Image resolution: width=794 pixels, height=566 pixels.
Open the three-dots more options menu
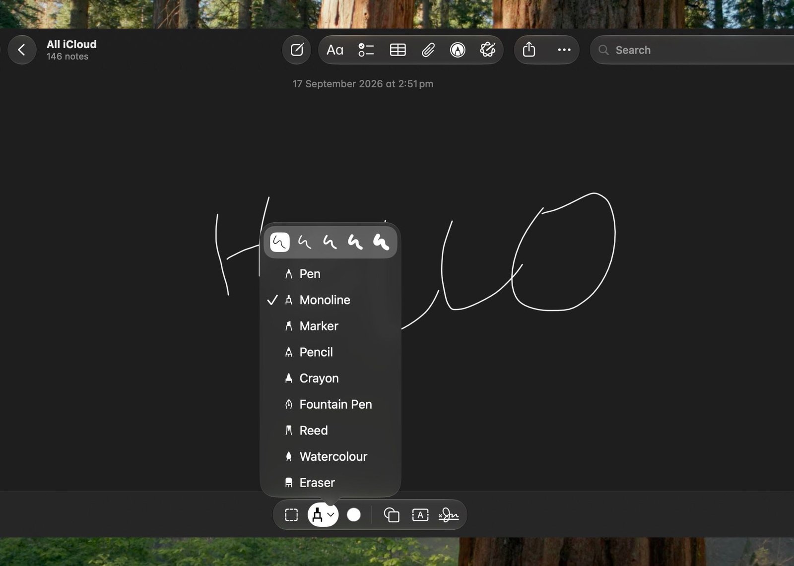coord(564,50)
